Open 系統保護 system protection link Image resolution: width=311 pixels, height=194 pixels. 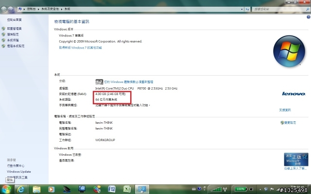(x=13, y=40)
